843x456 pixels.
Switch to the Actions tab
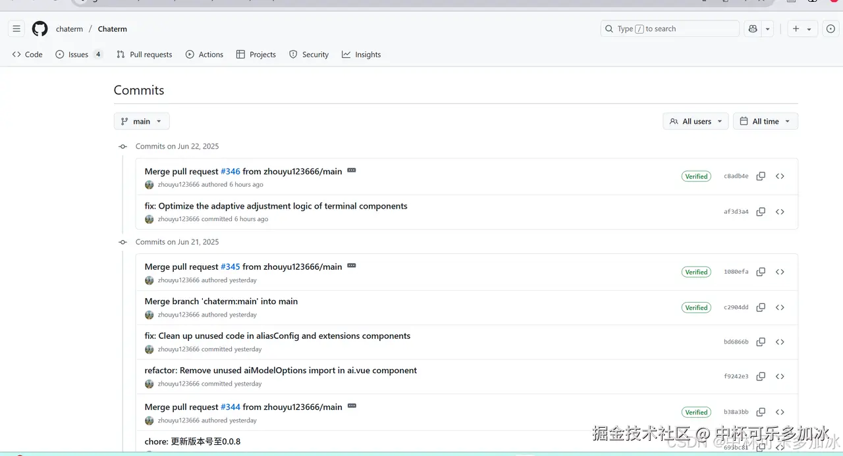tap(205, 55)
